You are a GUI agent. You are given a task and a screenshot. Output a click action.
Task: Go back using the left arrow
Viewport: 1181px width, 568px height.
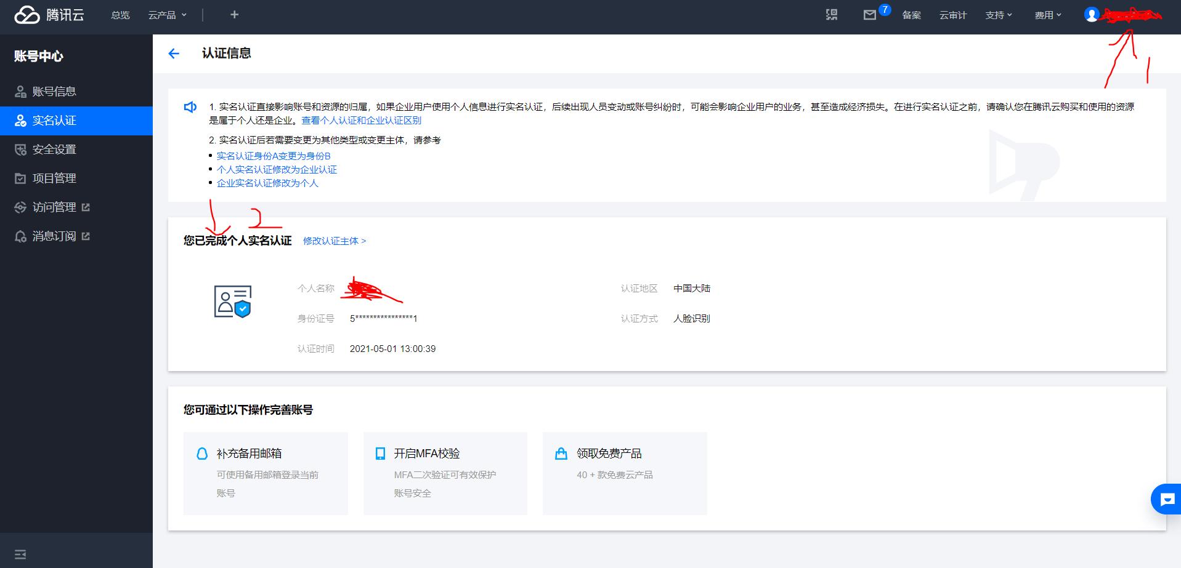174,54
